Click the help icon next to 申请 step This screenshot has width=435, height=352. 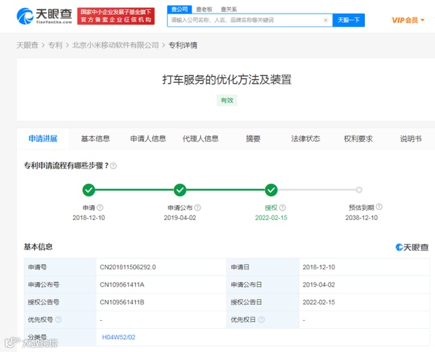(100, 207)
